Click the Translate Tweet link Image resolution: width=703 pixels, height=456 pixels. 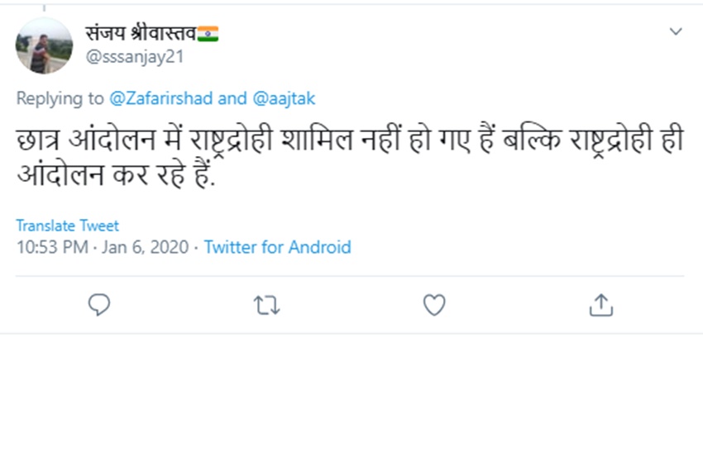pyautogui.click(x=67, y=226)
